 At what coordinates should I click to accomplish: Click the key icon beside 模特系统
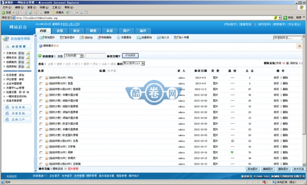[28, 57]
